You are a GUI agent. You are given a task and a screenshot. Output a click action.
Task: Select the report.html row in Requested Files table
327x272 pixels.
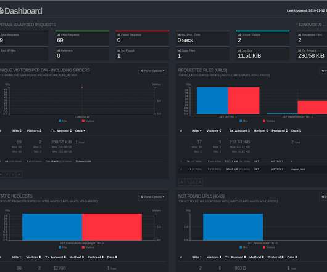pos(252,169)
